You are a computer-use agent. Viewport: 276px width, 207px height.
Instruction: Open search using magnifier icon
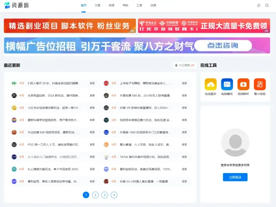pyautogui.click(x=267, y=5)
